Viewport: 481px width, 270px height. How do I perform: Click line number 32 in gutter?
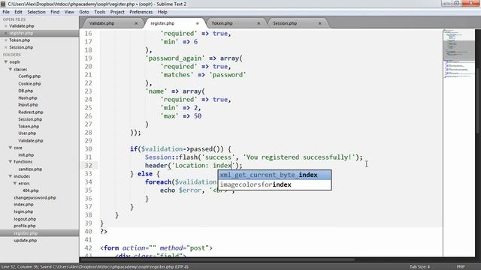click(x=89, y=166)
